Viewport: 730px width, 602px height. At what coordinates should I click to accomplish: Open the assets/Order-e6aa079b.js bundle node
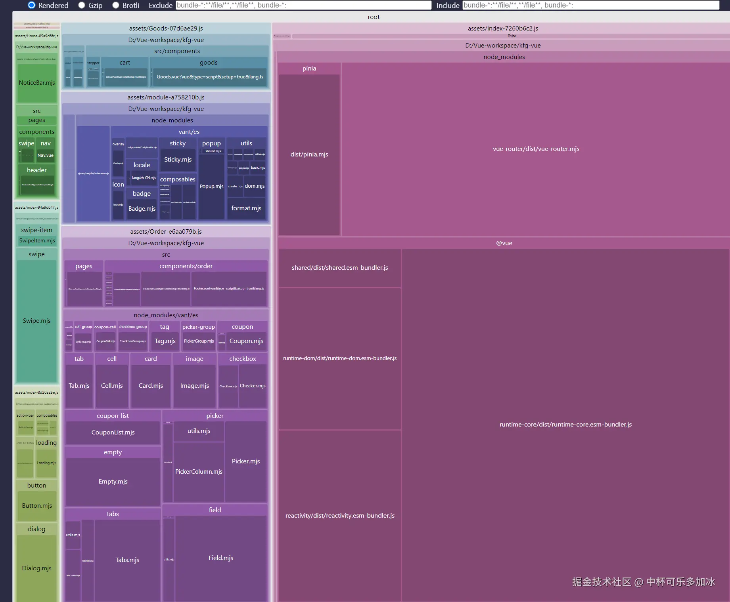point(166,232)
